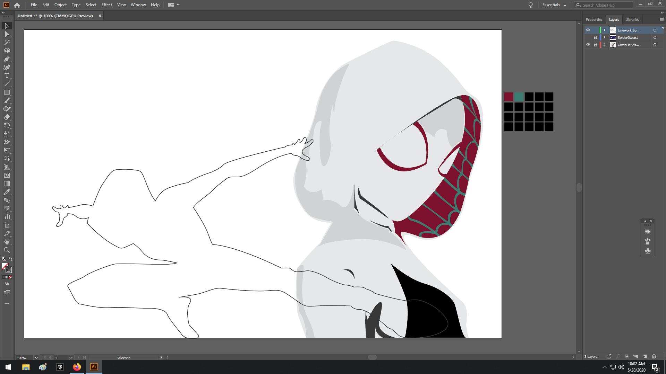Target the SpiderGwen1 layer circle

[655, 37]
